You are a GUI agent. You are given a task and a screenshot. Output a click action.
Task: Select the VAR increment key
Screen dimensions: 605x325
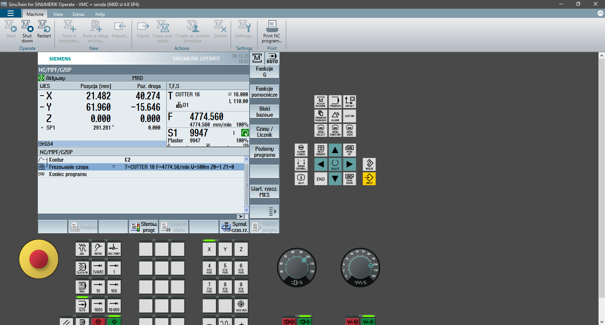[x=98, y=268]
